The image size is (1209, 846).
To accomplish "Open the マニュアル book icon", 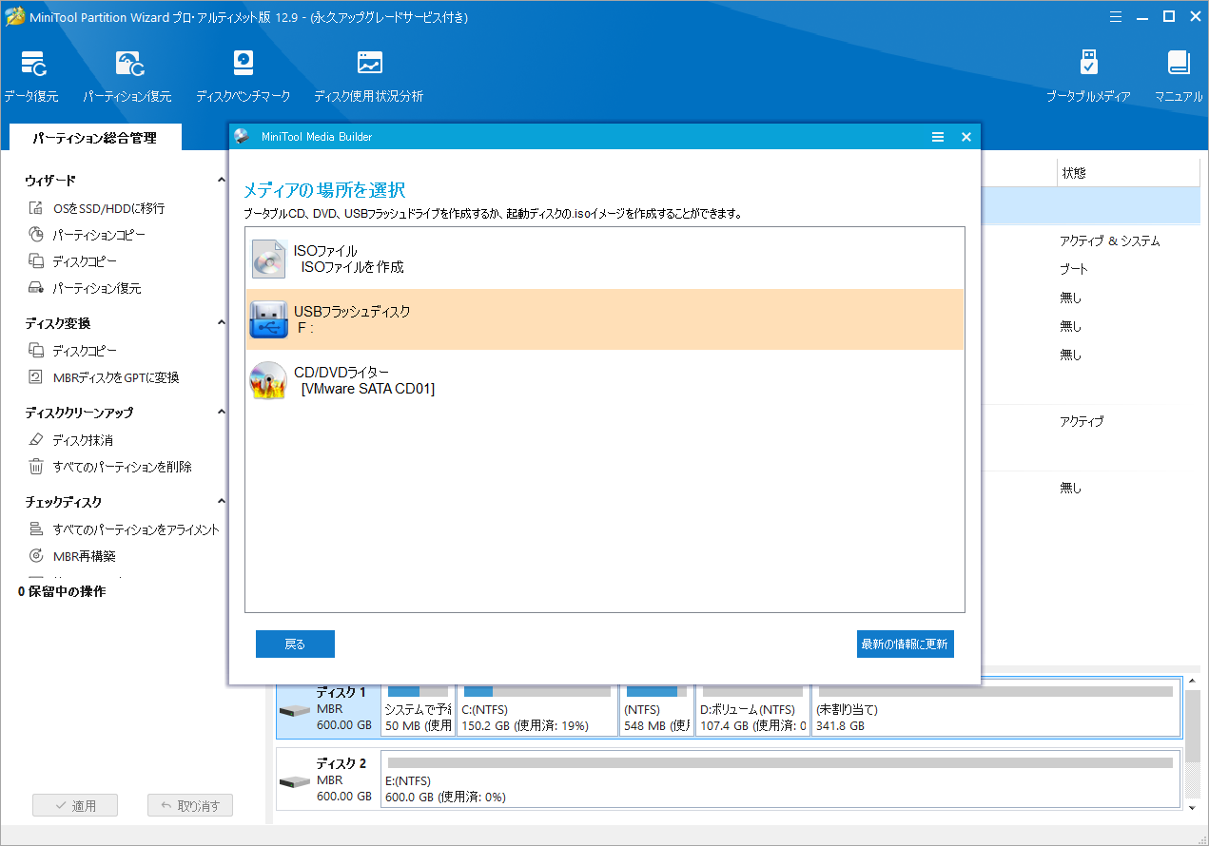I will 1179,64.
